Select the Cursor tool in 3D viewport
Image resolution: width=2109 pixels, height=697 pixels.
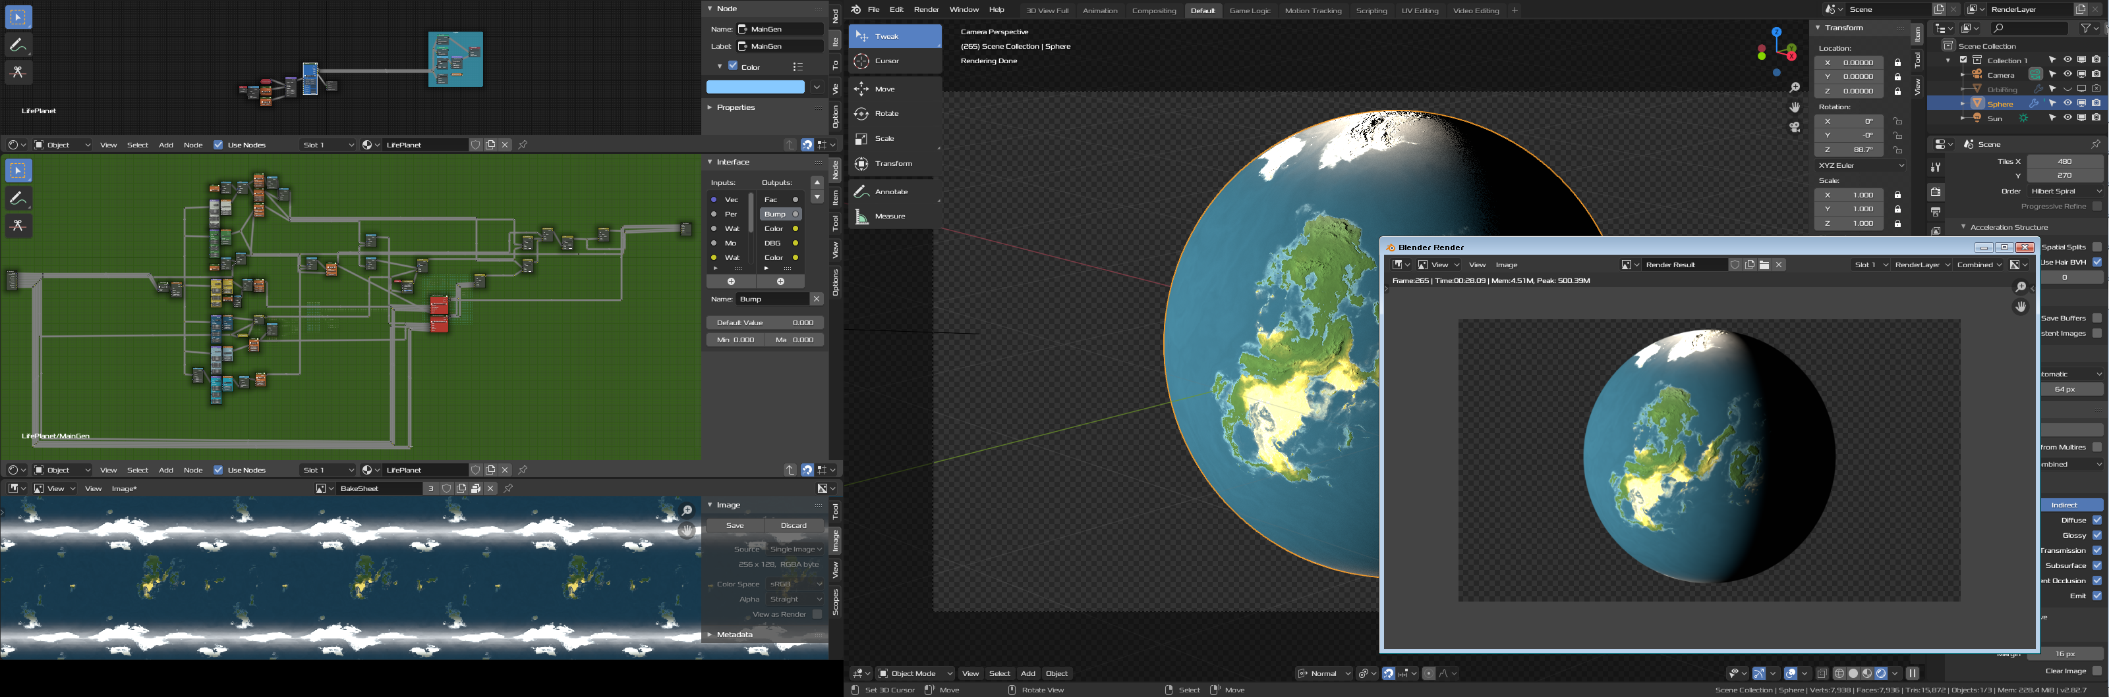895,61
